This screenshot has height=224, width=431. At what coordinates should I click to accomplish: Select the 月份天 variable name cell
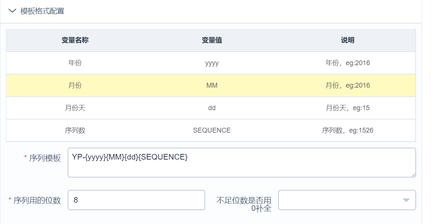pyautogui.click(x=75, y=108)
